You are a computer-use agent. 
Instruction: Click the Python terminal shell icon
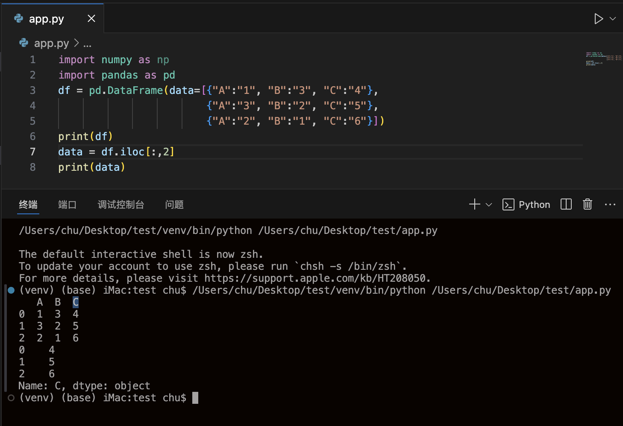click(508, 205)
